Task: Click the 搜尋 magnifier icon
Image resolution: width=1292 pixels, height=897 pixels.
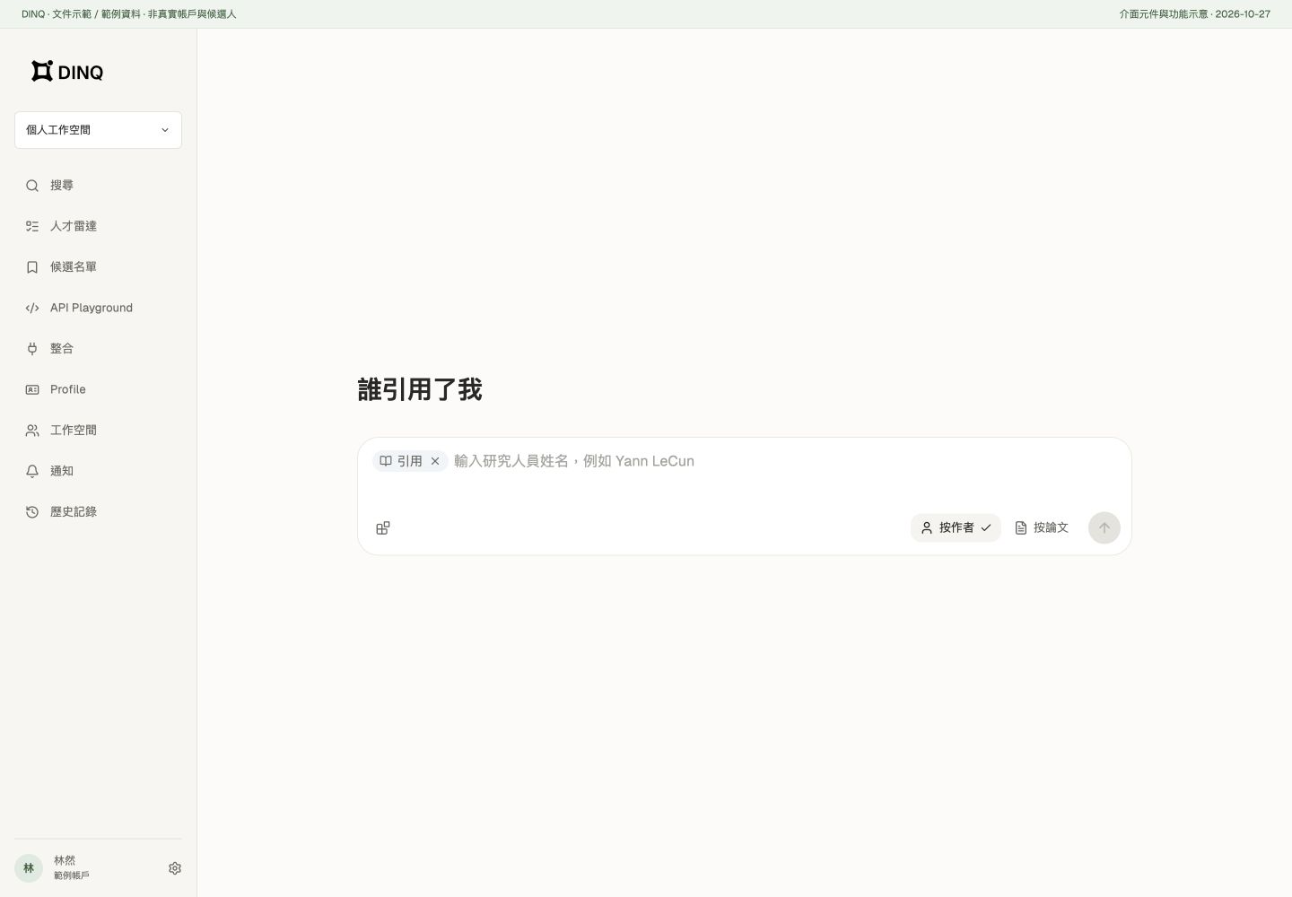Action: (32, 186)
